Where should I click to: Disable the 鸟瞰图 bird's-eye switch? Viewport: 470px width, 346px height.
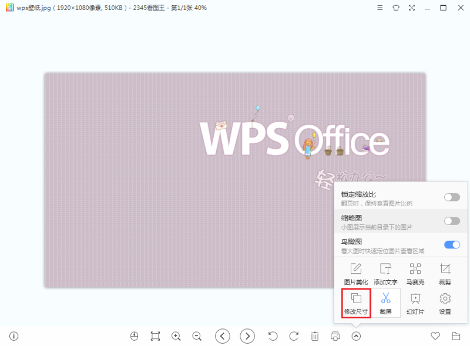tap(452, 244)
